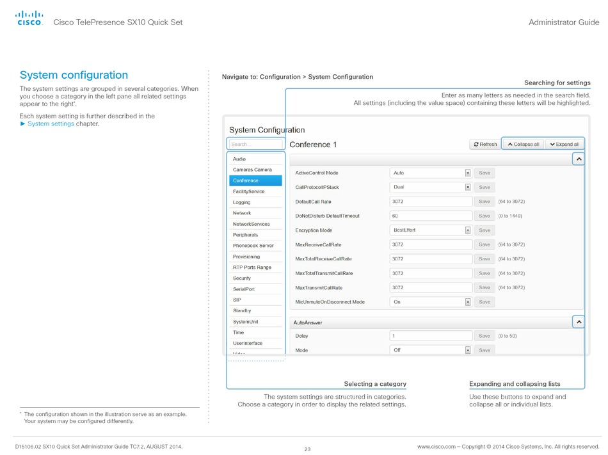Save the AutoAnswer Mode setting

[484, 350]
